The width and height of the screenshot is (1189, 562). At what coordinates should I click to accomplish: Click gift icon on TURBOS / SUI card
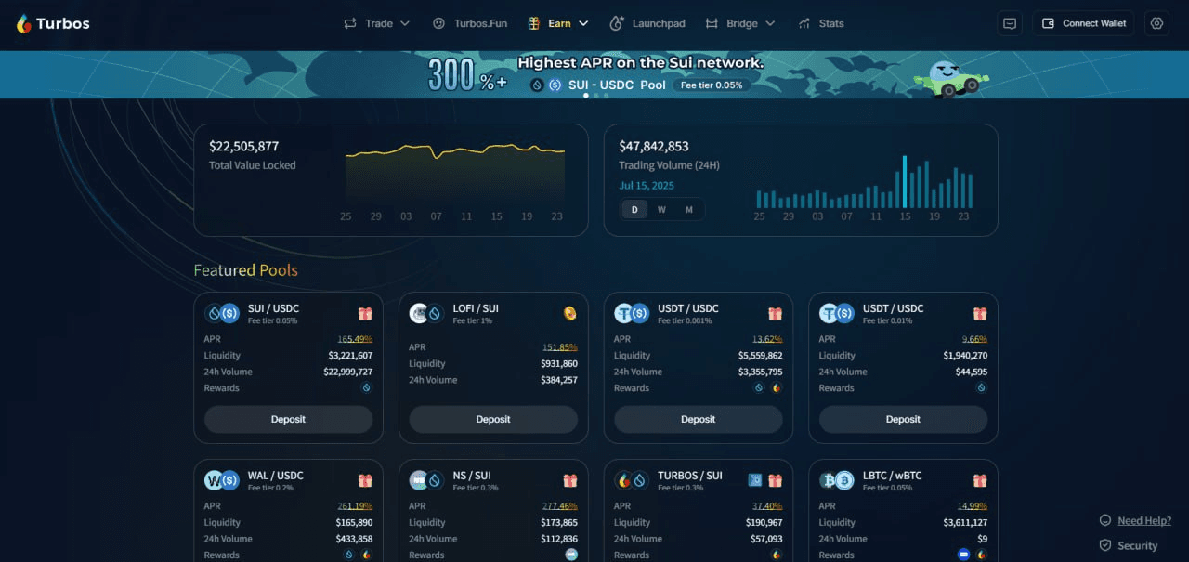coord(775,480)
